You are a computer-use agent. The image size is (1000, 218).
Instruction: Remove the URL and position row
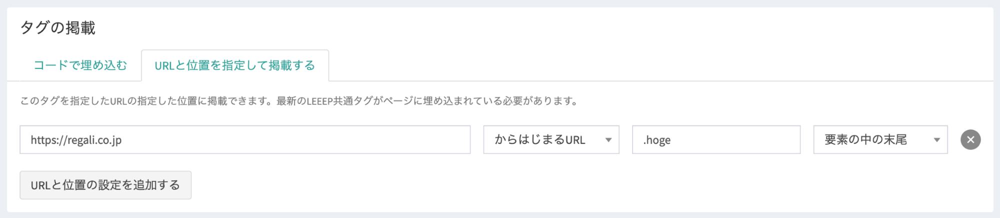tap(970, 139)
